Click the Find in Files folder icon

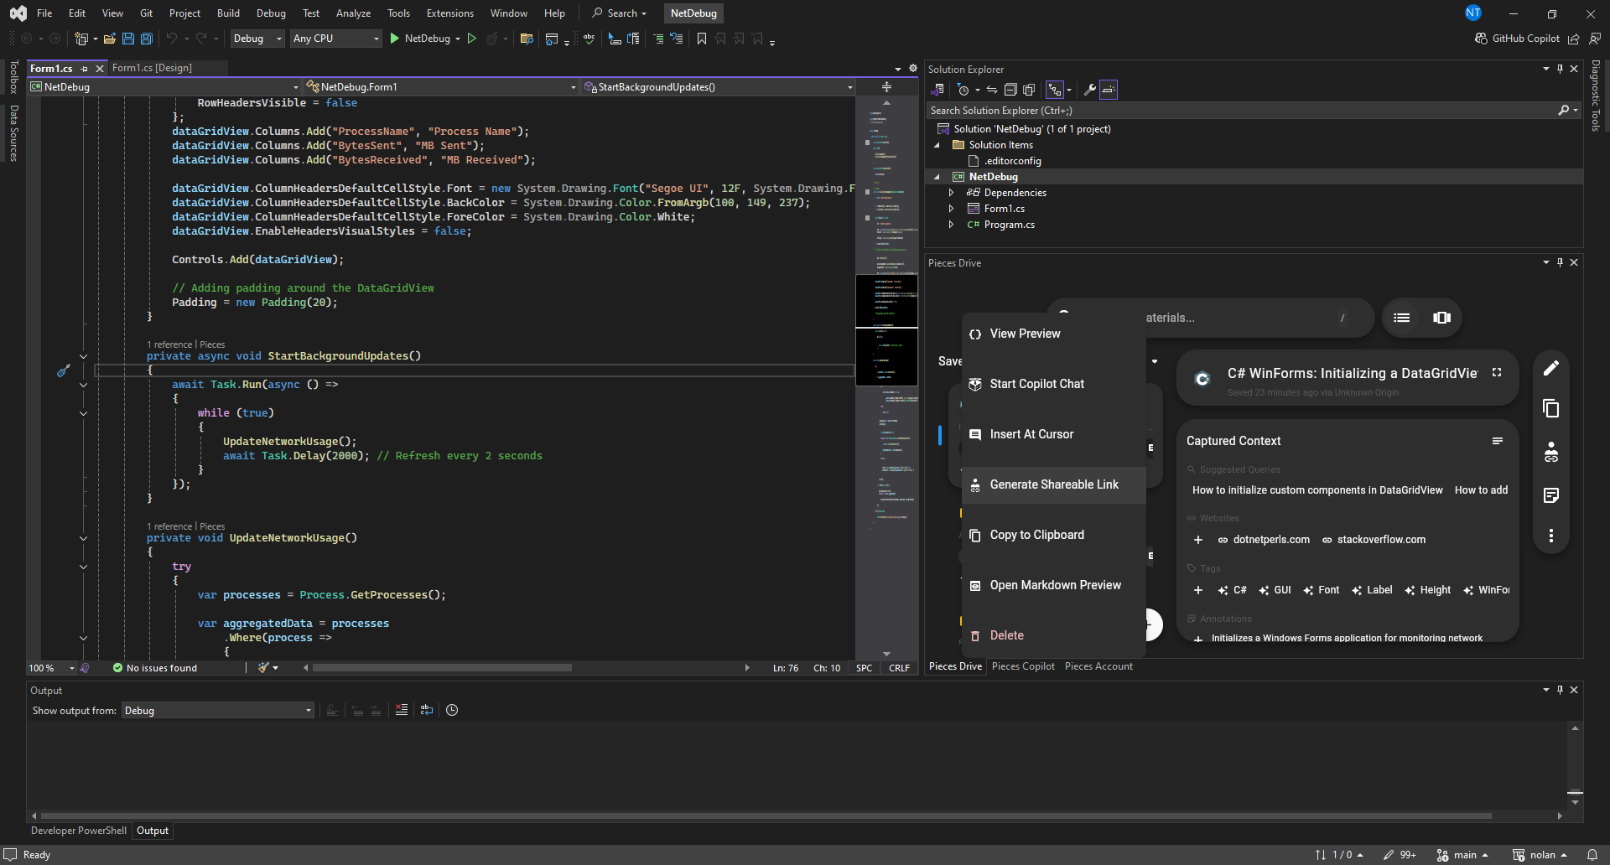point(527,39)
